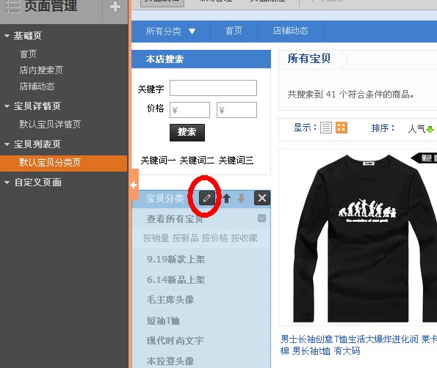
Task: Open 默认宝贝详情页 in the sidebar
Action: click(50, 124)
